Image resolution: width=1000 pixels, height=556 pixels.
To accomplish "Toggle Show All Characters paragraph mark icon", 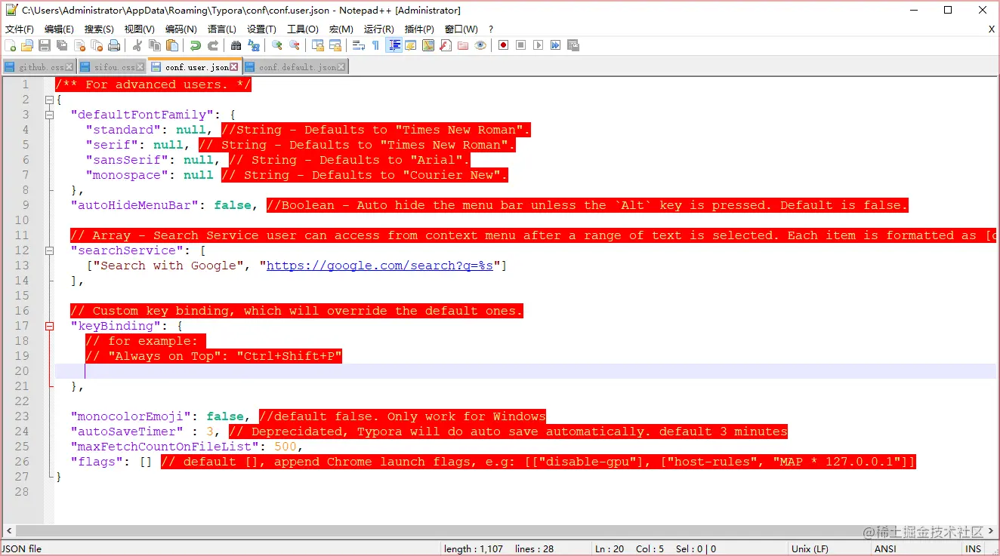I will coord(375,45).
